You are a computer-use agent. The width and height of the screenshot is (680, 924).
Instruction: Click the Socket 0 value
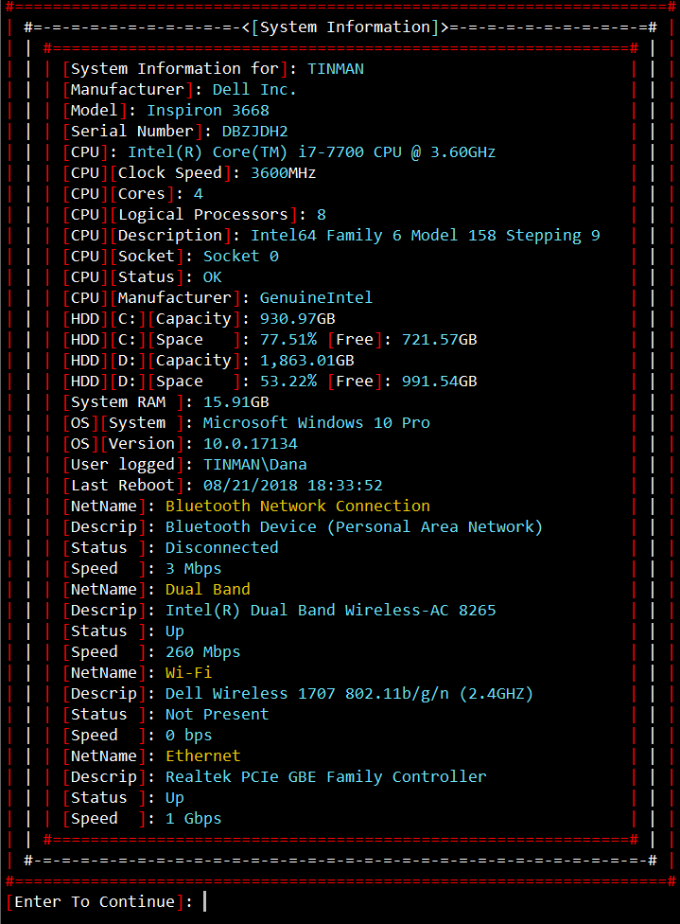point(241,257)
